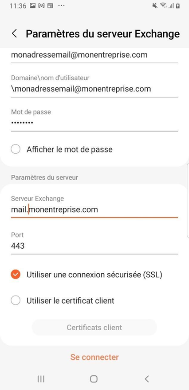Tap the muted sound icon in status bar
The width and height of the screenshot is (189, 390).
pyautogui.click(x=155, y=6)
